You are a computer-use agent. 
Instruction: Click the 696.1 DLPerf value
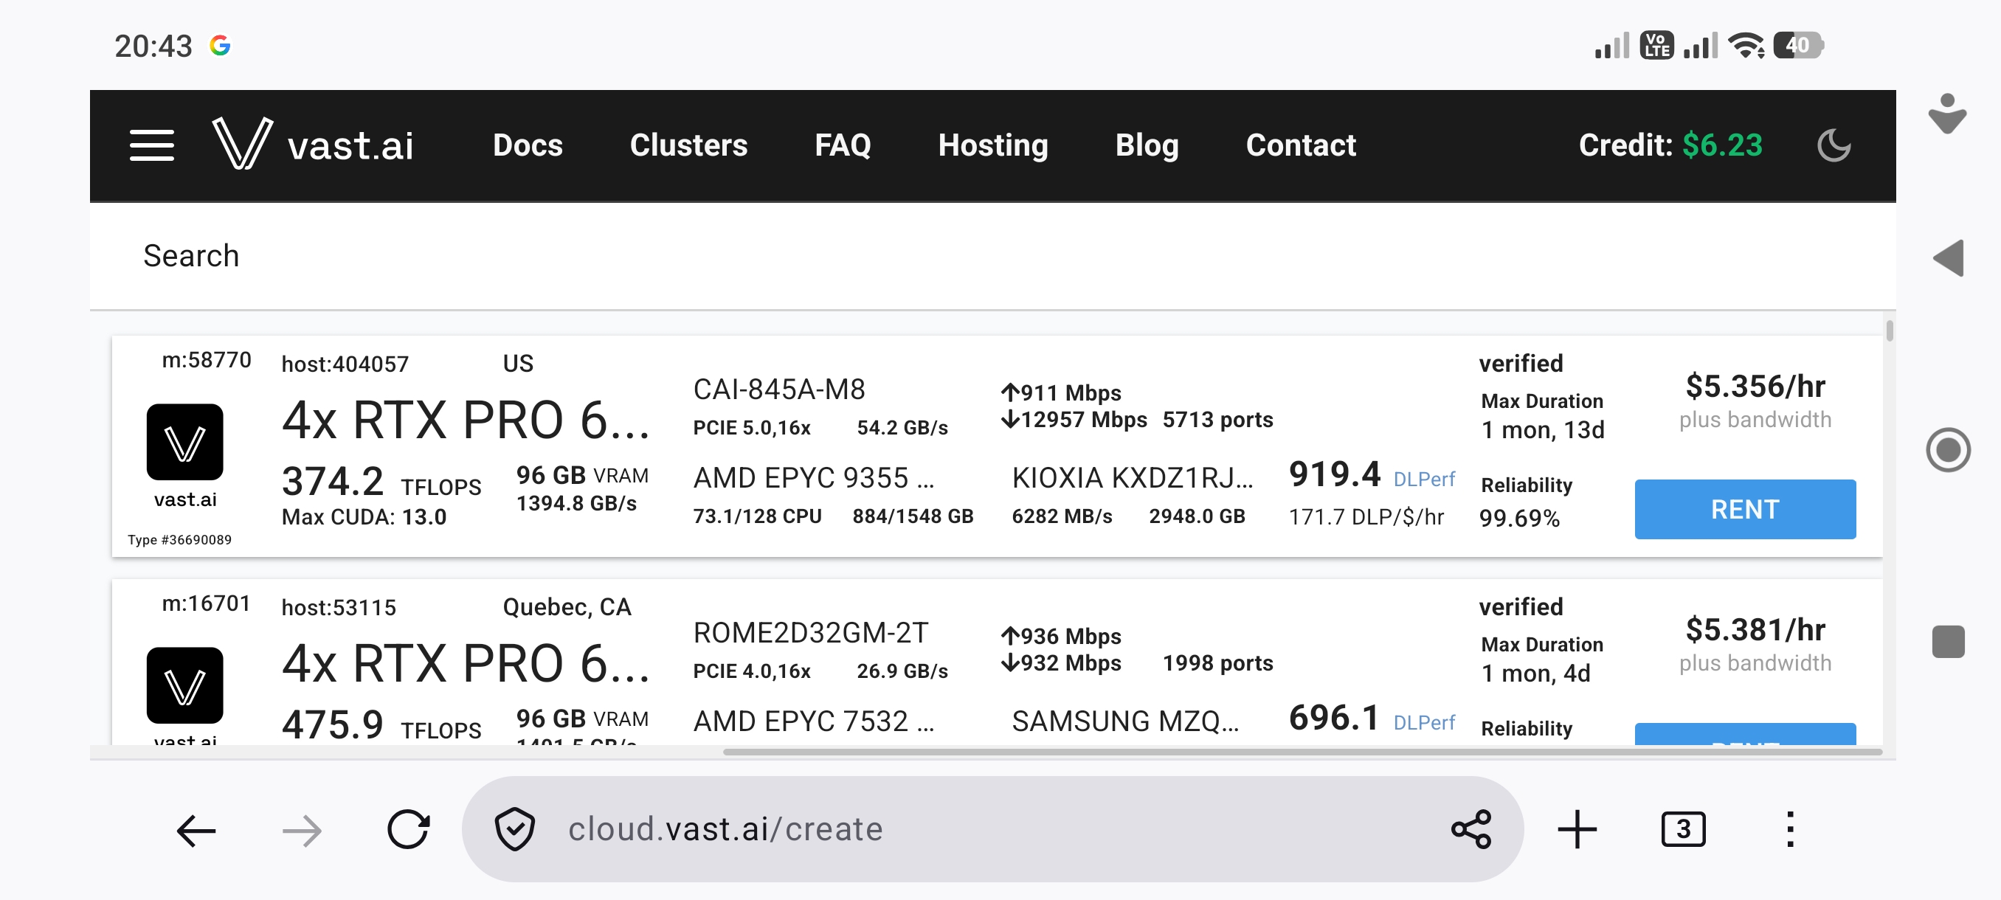1335,717
